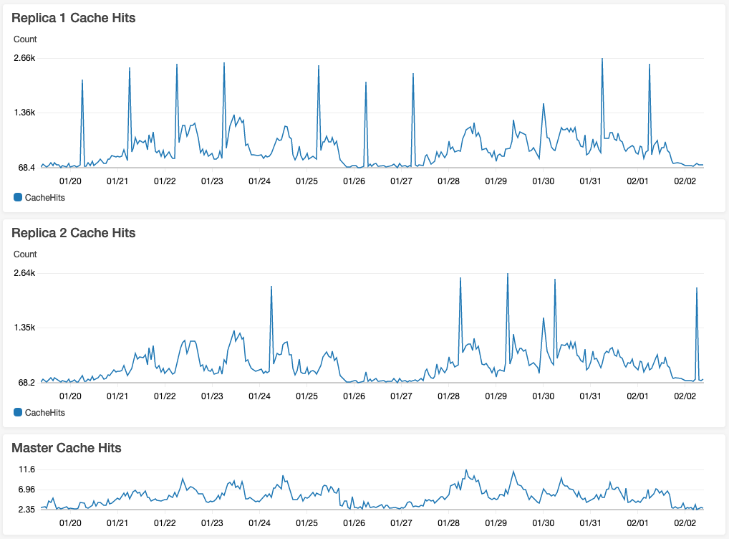
Task: Click the 02/02 spike peak in Replica 2 chart
Action: pyautogui.click(x=697, y=288)
